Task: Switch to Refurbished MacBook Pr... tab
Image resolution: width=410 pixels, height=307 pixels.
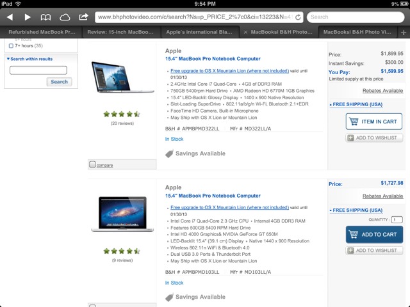Action: [x=42, y=32]
